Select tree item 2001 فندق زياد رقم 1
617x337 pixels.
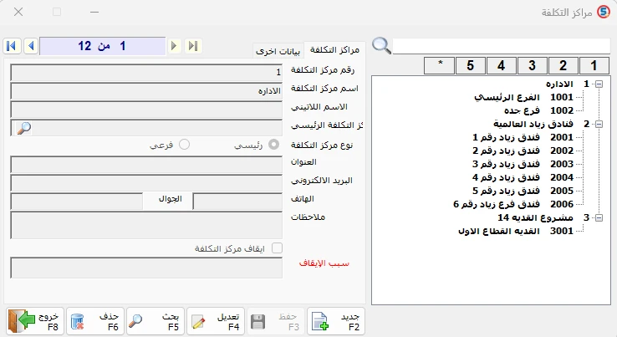(523, 137)
